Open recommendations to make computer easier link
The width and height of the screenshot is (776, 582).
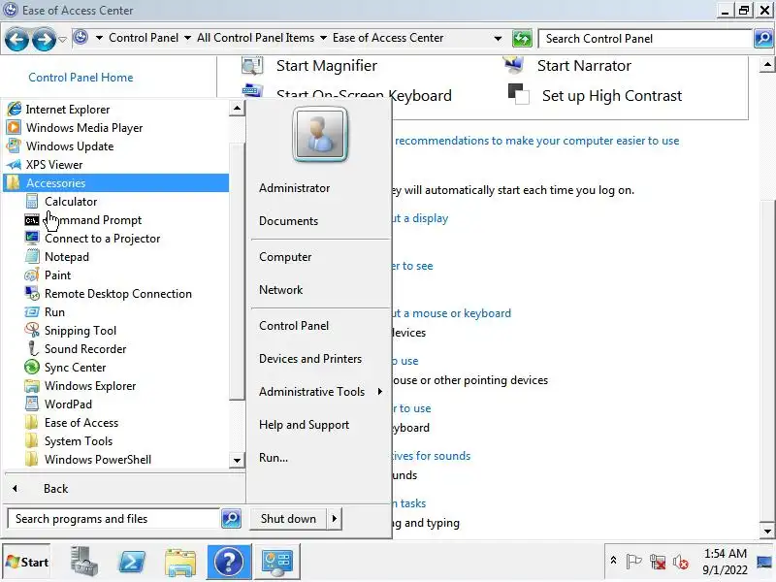tap(537, 141)
